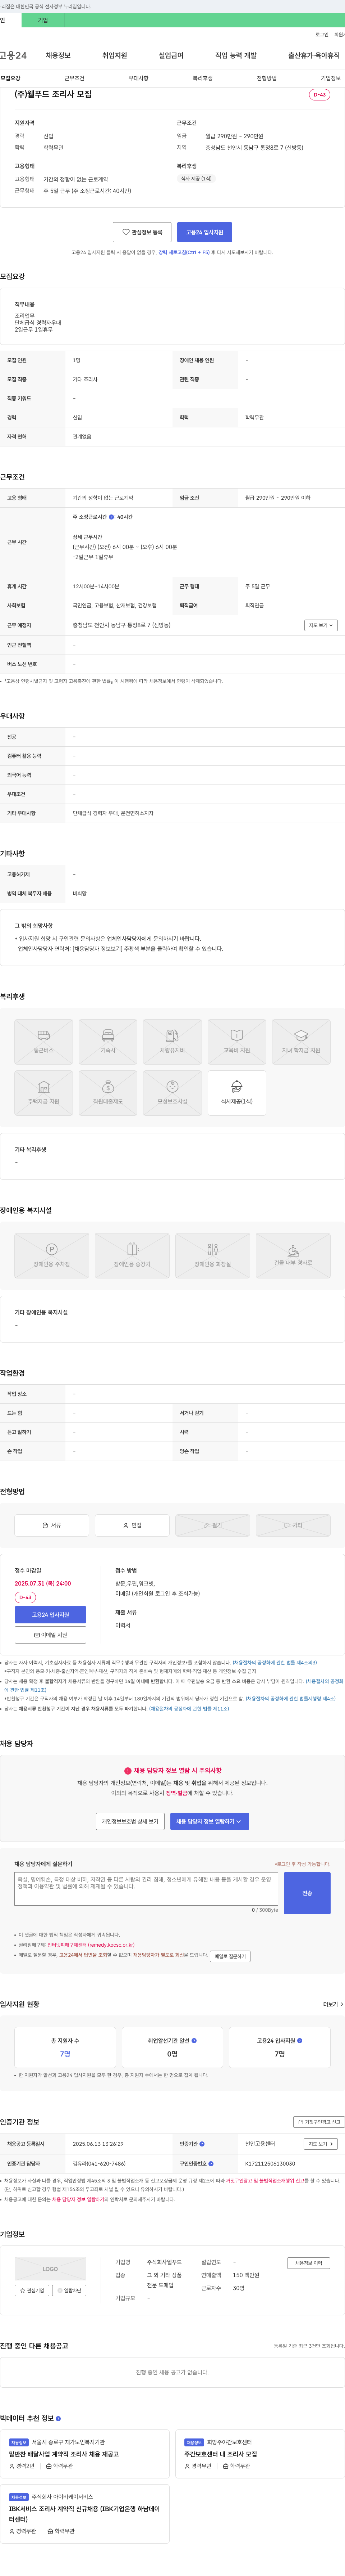Click the 장애인용 승강기 facility icon
345x2576 pixels.
click(x=132, y=1256)
